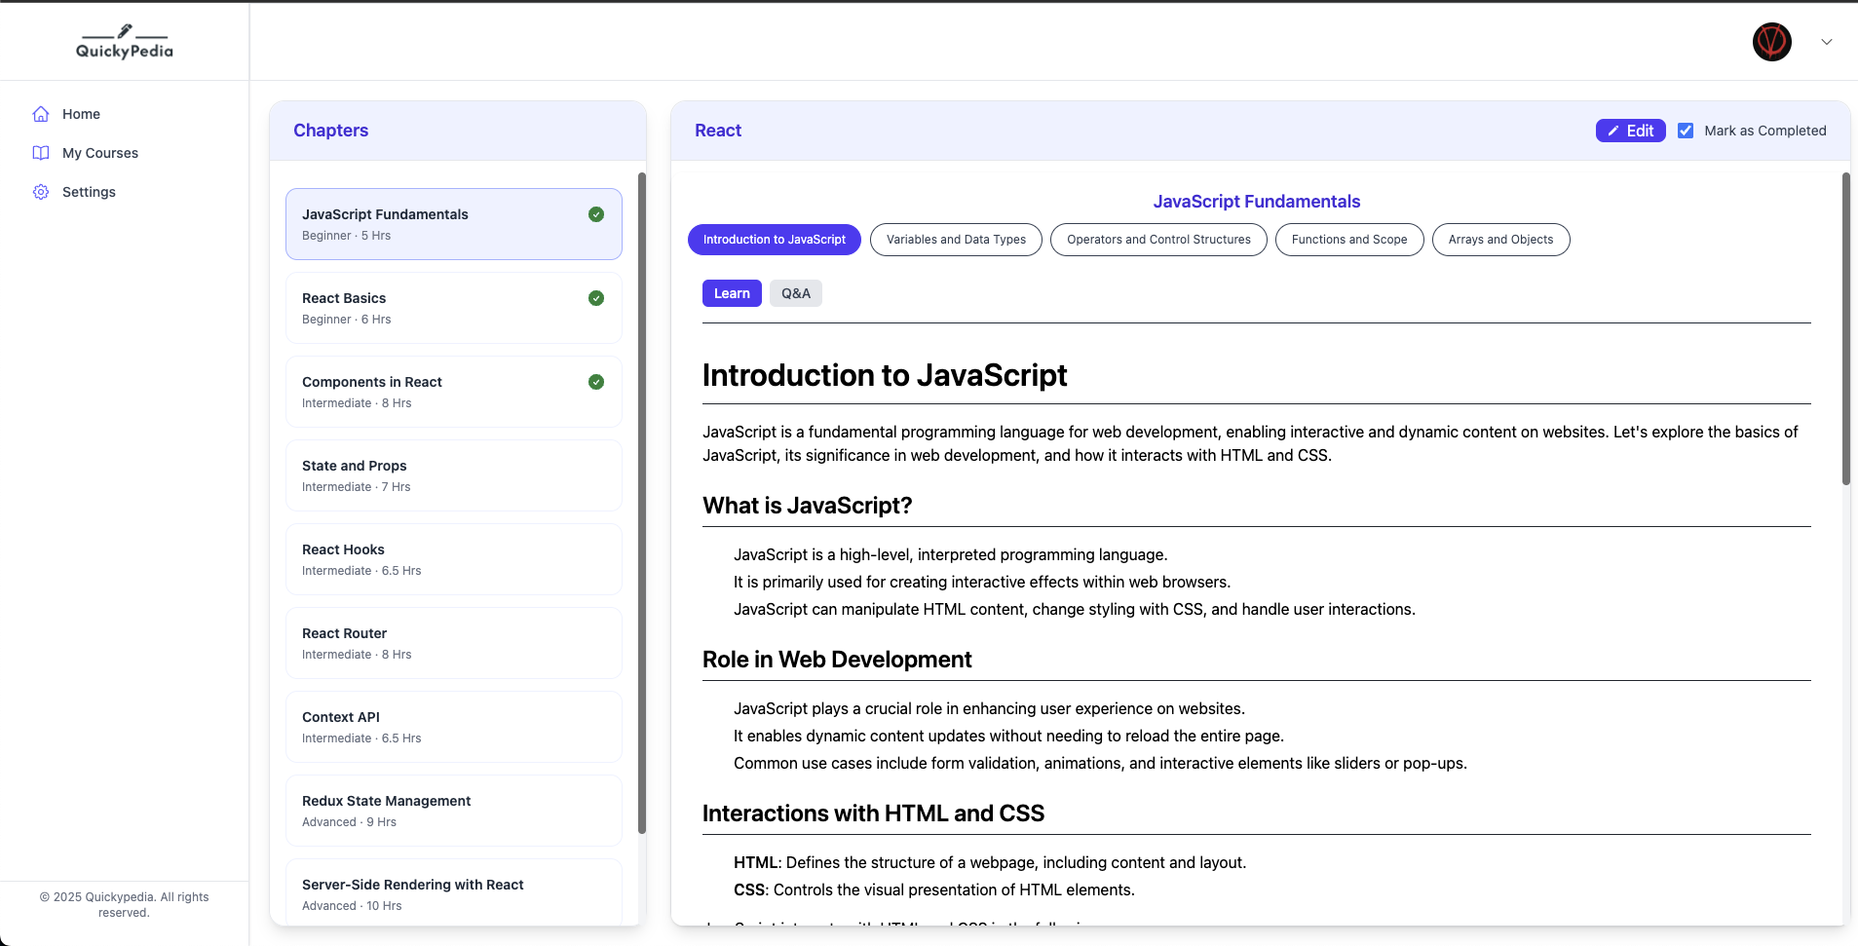Click the QuickyPedia logo

point(125,42)
